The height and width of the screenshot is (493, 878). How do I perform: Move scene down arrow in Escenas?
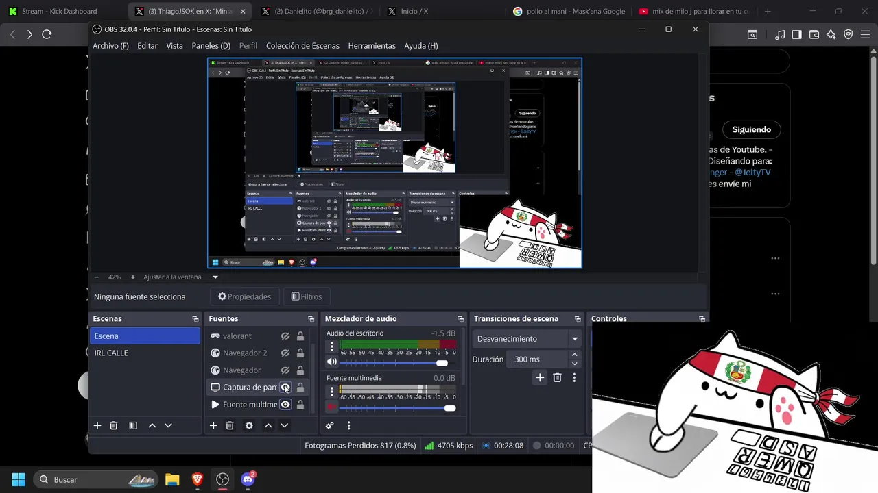tap(168, 425)
